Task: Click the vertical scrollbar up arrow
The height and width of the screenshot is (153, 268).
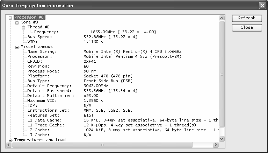Action: (x=222, y=18)
